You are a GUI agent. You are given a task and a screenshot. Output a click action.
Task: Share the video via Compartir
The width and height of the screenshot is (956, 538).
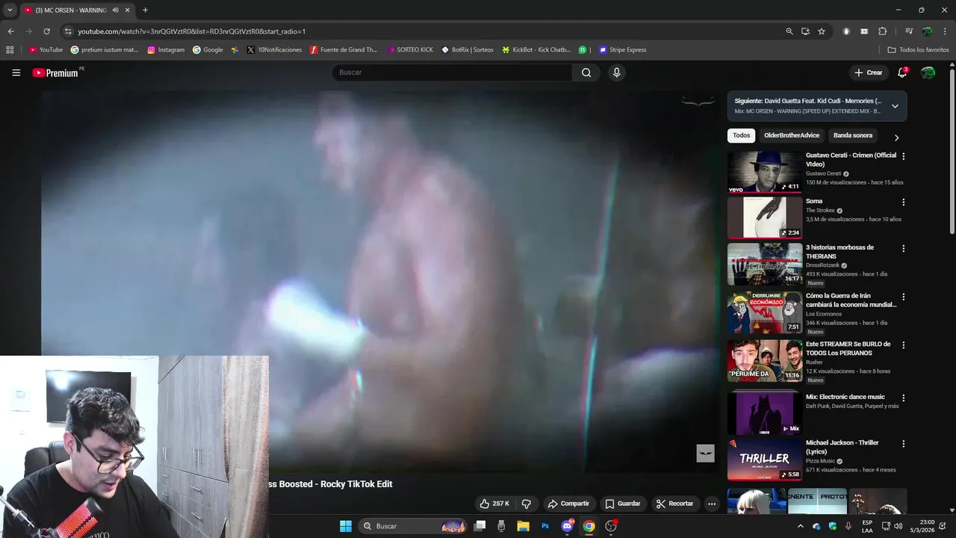coord(568,504)
